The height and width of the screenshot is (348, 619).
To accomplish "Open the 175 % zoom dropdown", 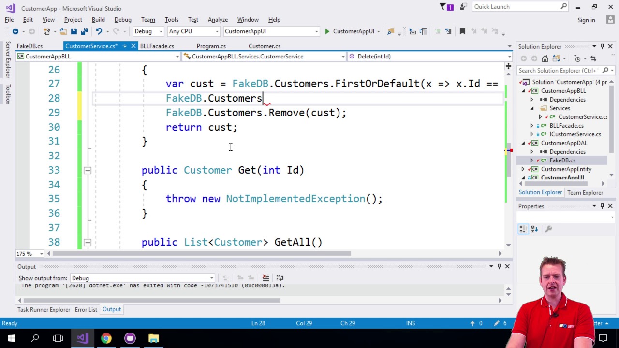I will click(41, 254).
